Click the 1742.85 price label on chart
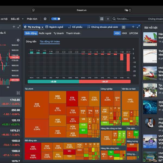This screenshot has height=163, width=163. (x=15, y=58)
